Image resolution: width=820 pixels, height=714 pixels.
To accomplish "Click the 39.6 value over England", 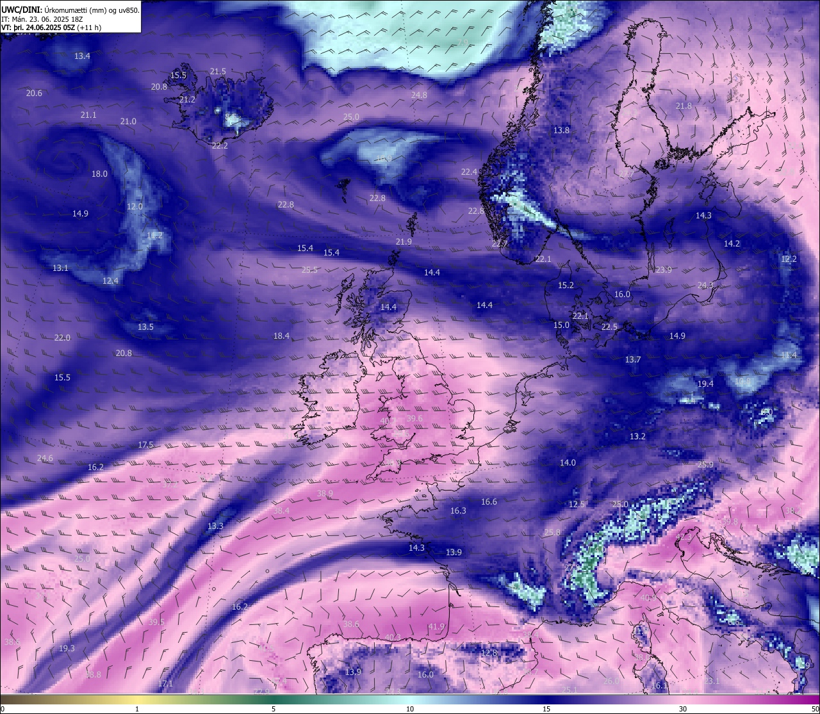I will click(414, 419).
